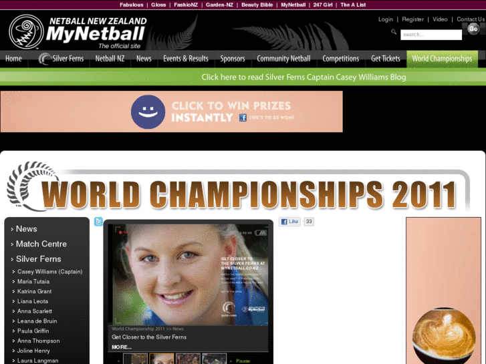
Task: Click the Login link
Action: click(386, 19)
